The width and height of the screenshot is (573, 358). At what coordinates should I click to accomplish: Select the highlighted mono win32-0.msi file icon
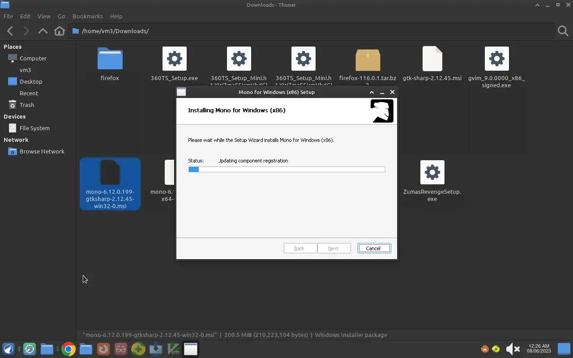click(110, 172)
